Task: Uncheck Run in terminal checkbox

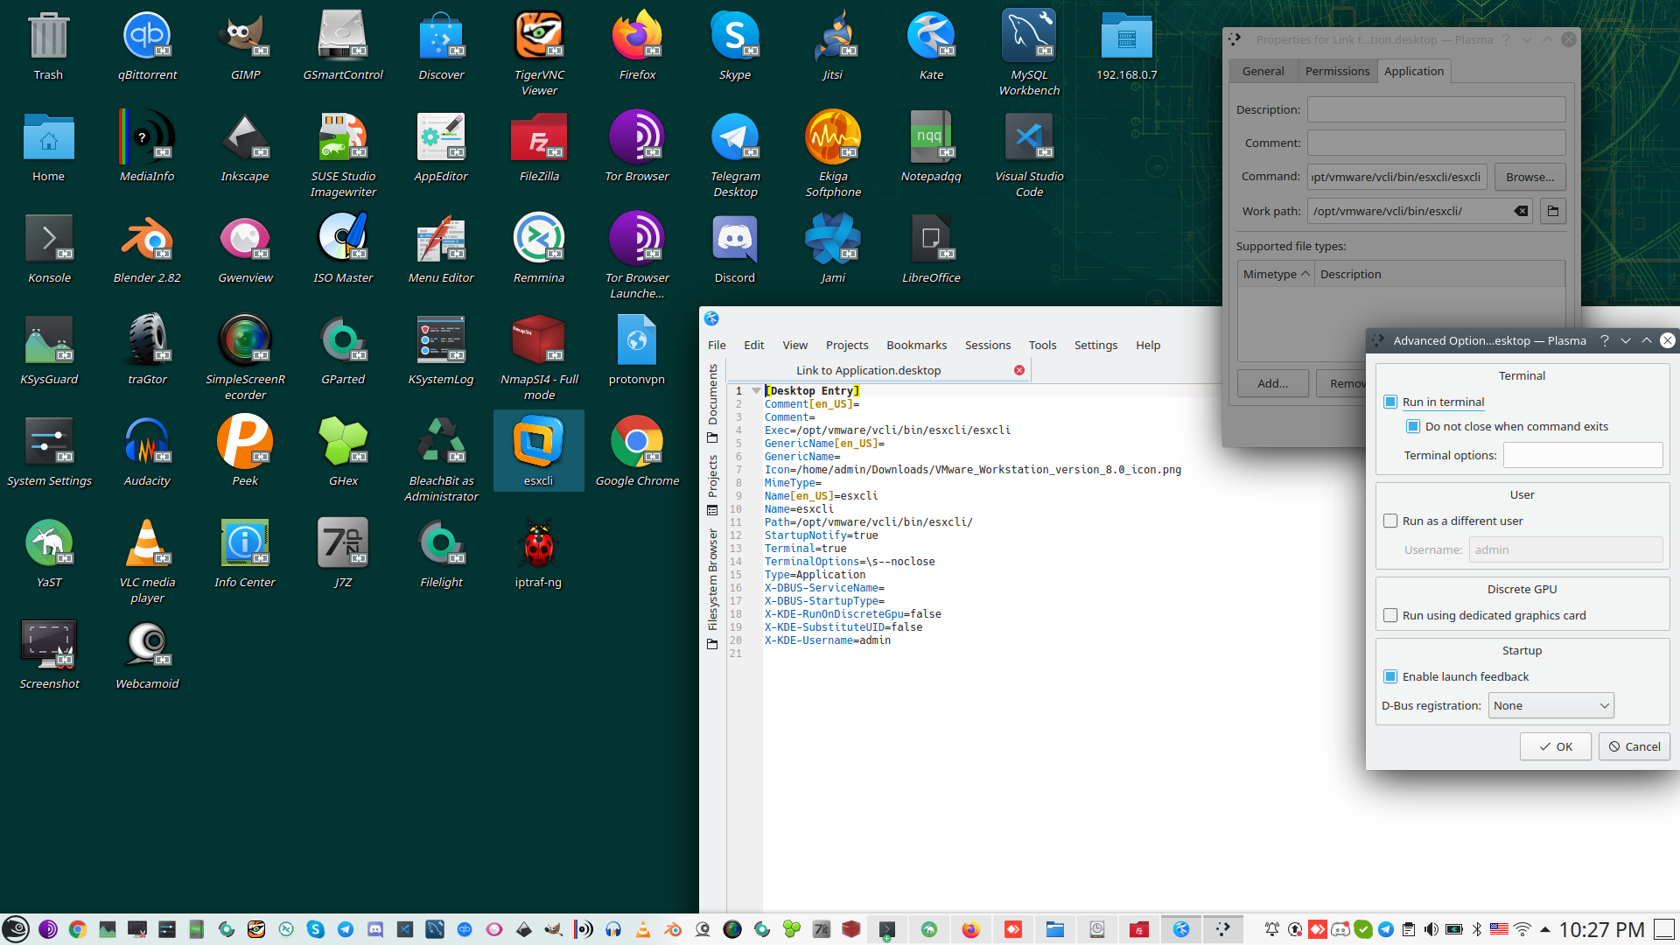Action: coord(1390,402)
